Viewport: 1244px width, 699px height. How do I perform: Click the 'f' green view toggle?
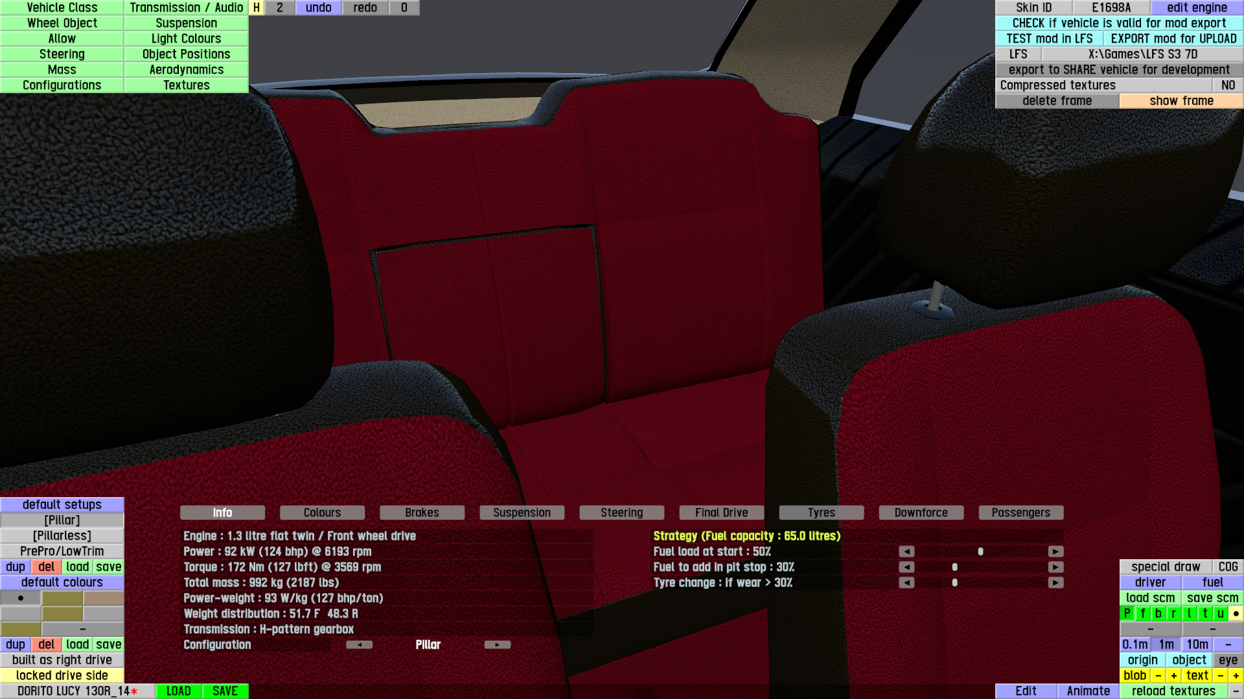point(1142,614)
